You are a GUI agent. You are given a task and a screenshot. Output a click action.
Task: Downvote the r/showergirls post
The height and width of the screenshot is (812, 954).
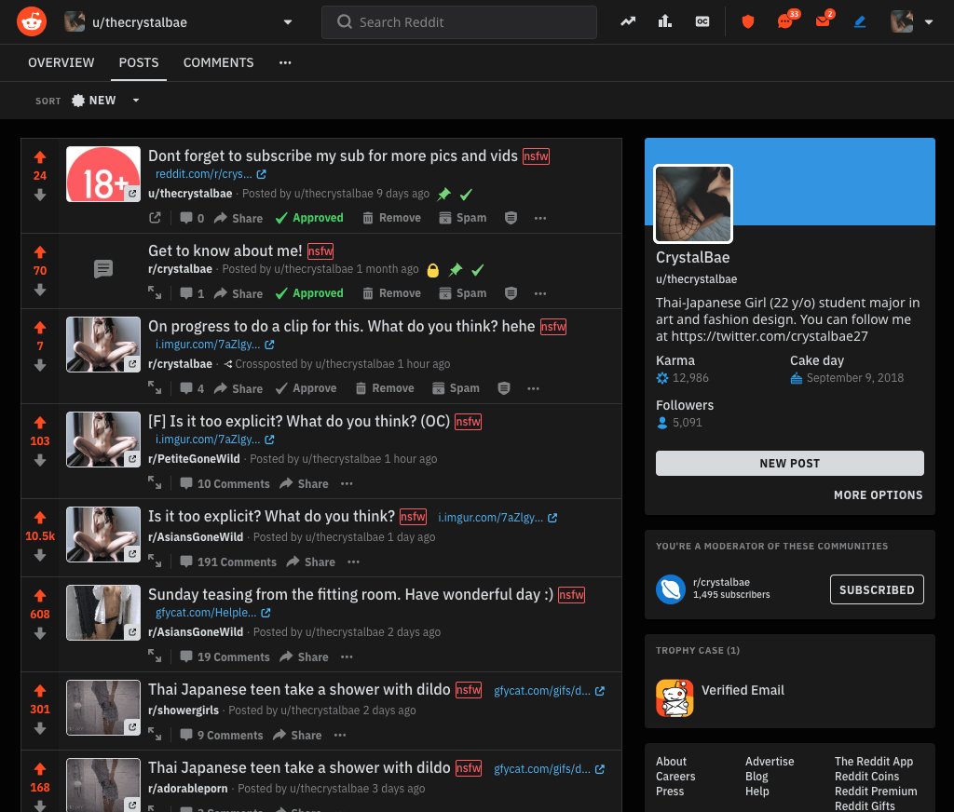[x=40, y=728]
